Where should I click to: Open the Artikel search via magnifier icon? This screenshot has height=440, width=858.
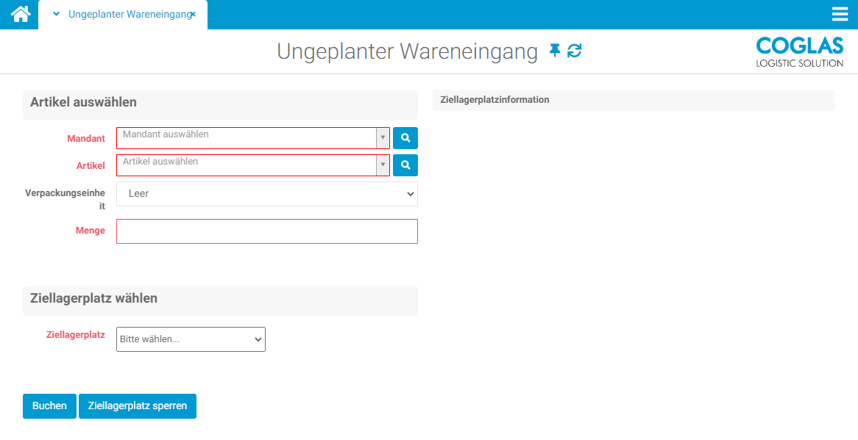pyautogui.click(x=405, y=165)
